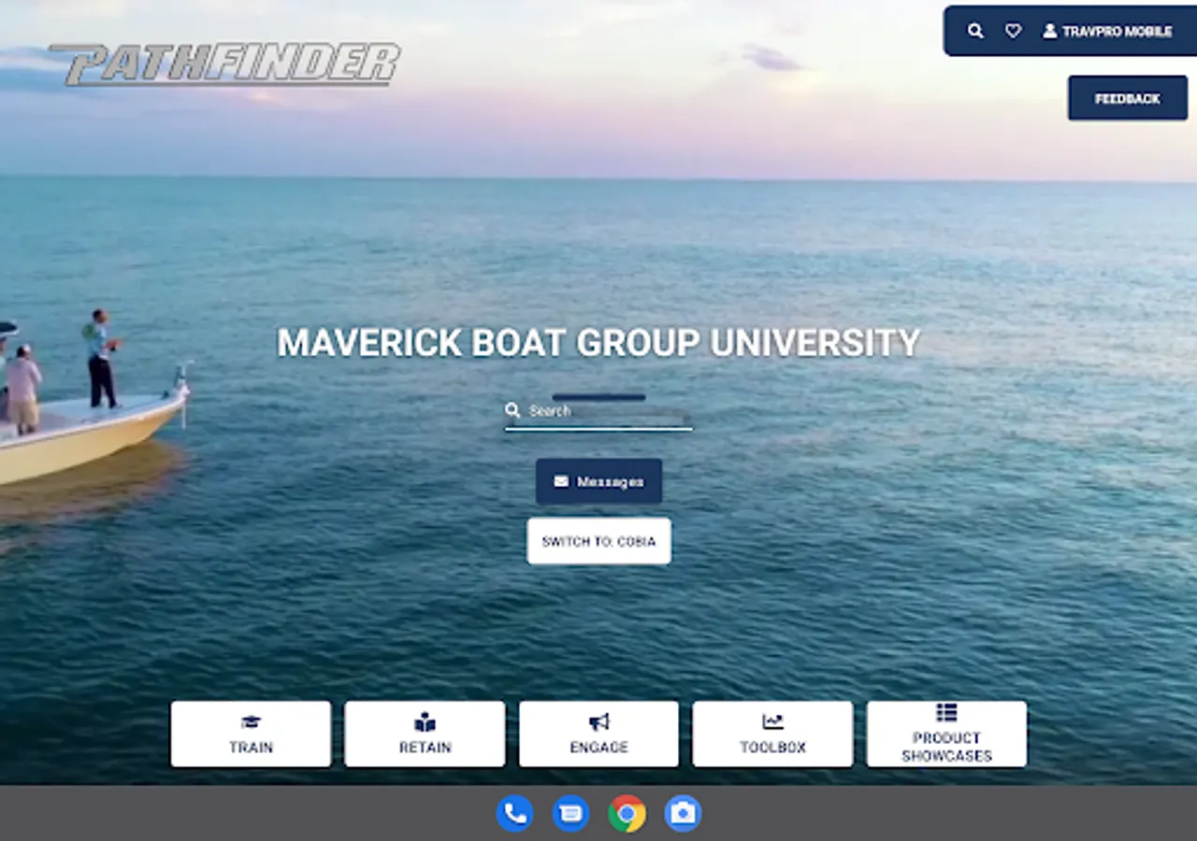The image size is (1197, 841).
Task: Open the ENGAGE section
Action: [x=598, y=734]
